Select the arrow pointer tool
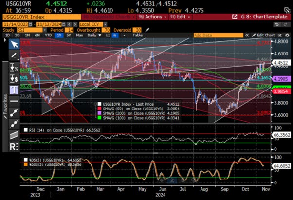Viewport: 293px width, 200px height. (x=14, y=44)
